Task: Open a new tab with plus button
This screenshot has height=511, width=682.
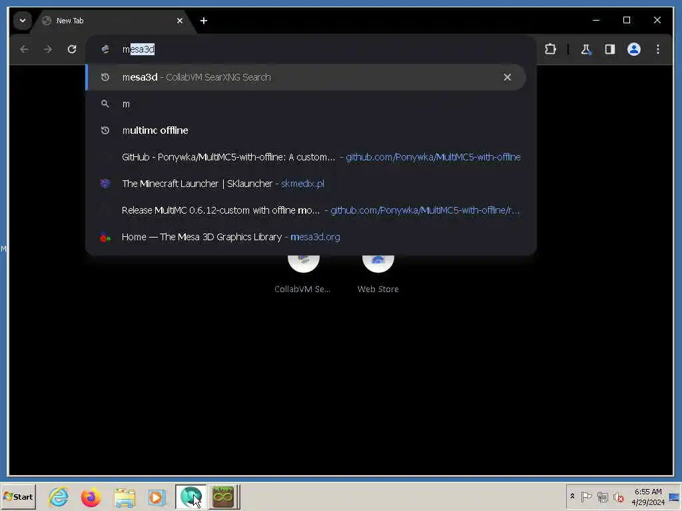Action: (x=204, y=21)
